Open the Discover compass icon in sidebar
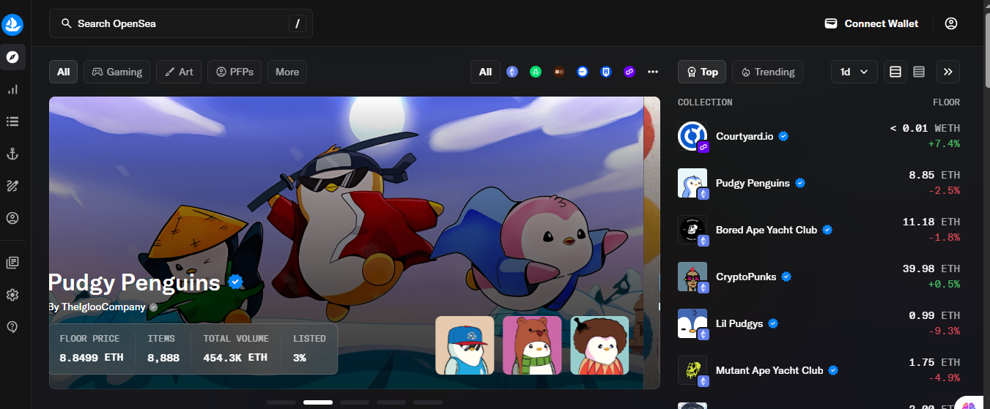 tap(12, 57)
